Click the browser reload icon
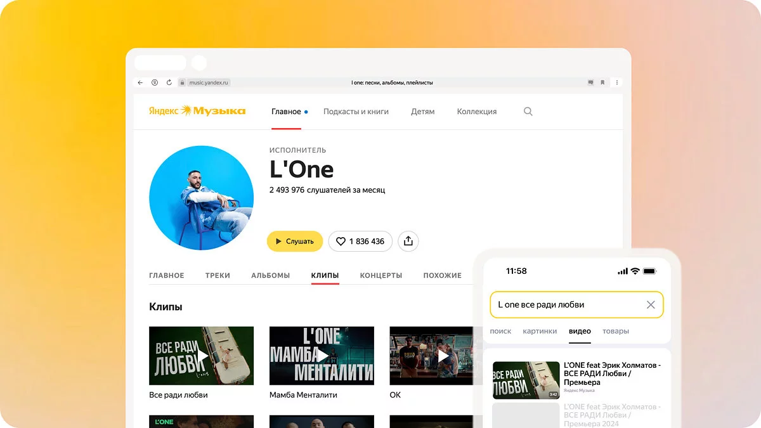The width and height of the screenshot is (761, 428). (x=169, y=82)
